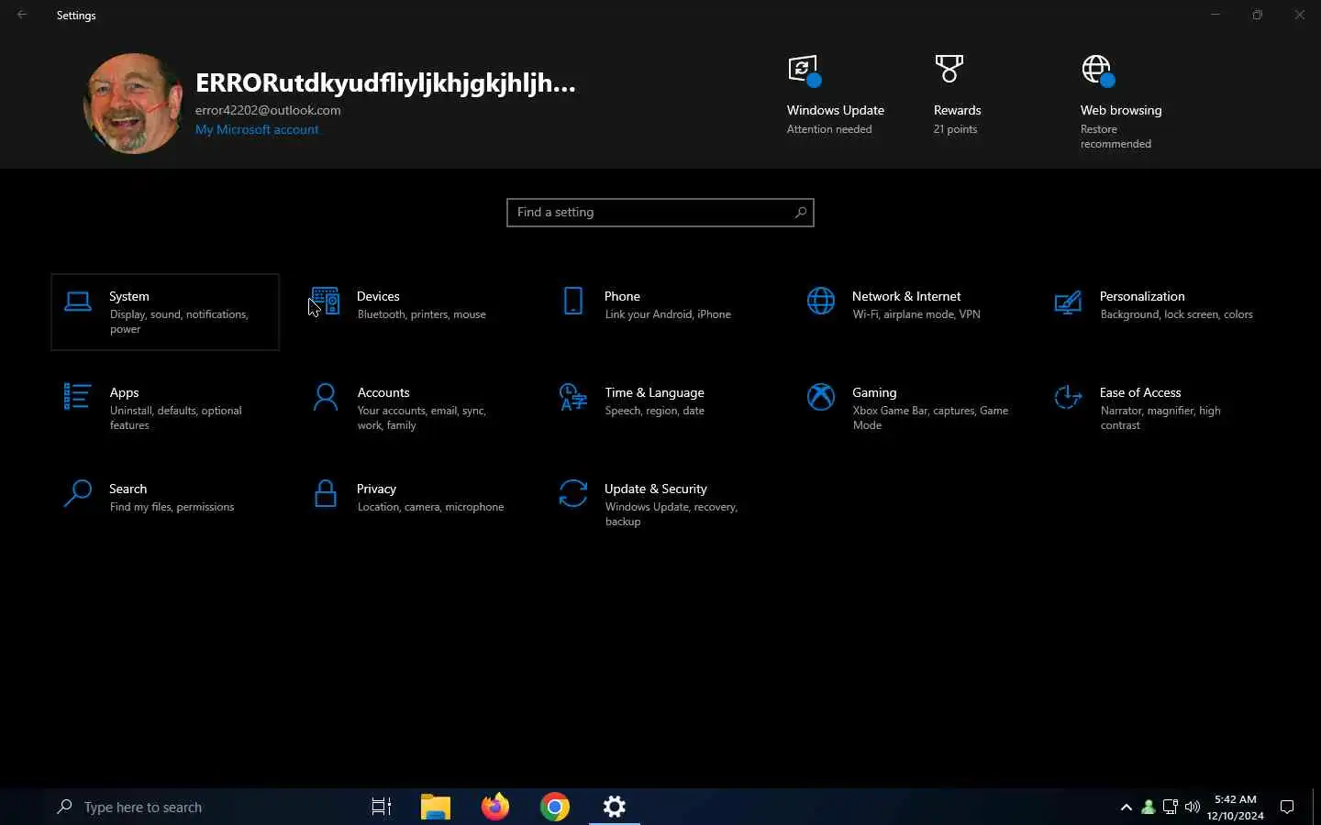Click the Rewards label text
Screen dimensions: 1321x825
[x=957, y=110]
